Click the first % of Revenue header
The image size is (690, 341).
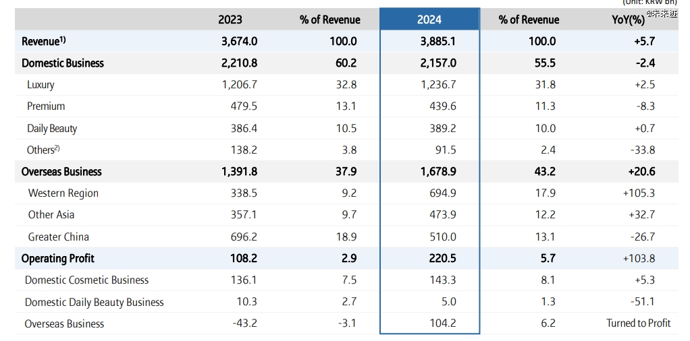pyautogui.click(x=330, y=20)
